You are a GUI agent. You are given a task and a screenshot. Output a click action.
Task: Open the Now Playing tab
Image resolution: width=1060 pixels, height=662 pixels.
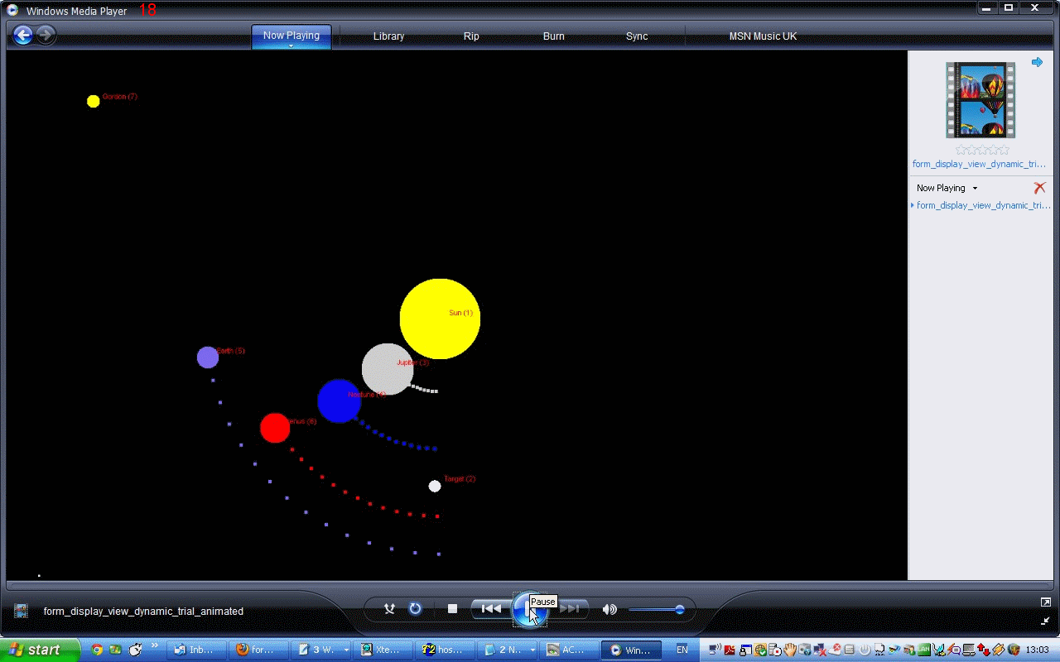tap(291, 36)
